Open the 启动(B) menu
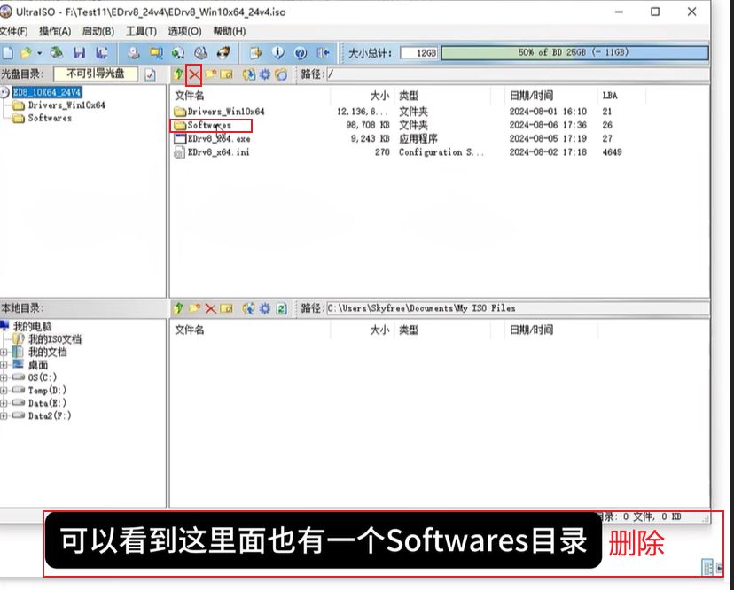734x590 pixels. [x=98, y=32]
